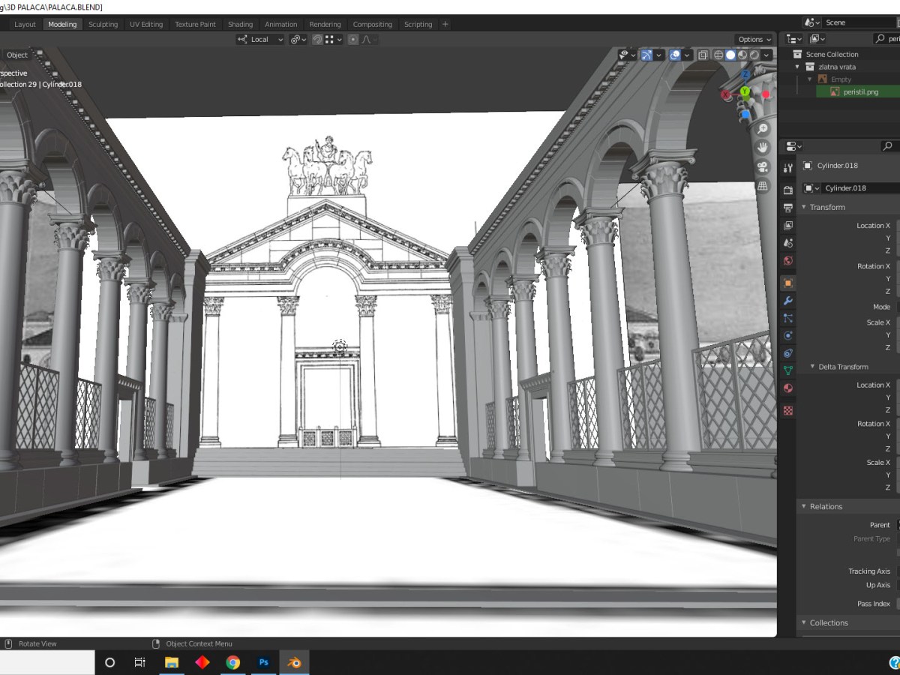900x675 pixels.
Task: Switch to Material properties (sphere icon)
Action: [788, 388]
